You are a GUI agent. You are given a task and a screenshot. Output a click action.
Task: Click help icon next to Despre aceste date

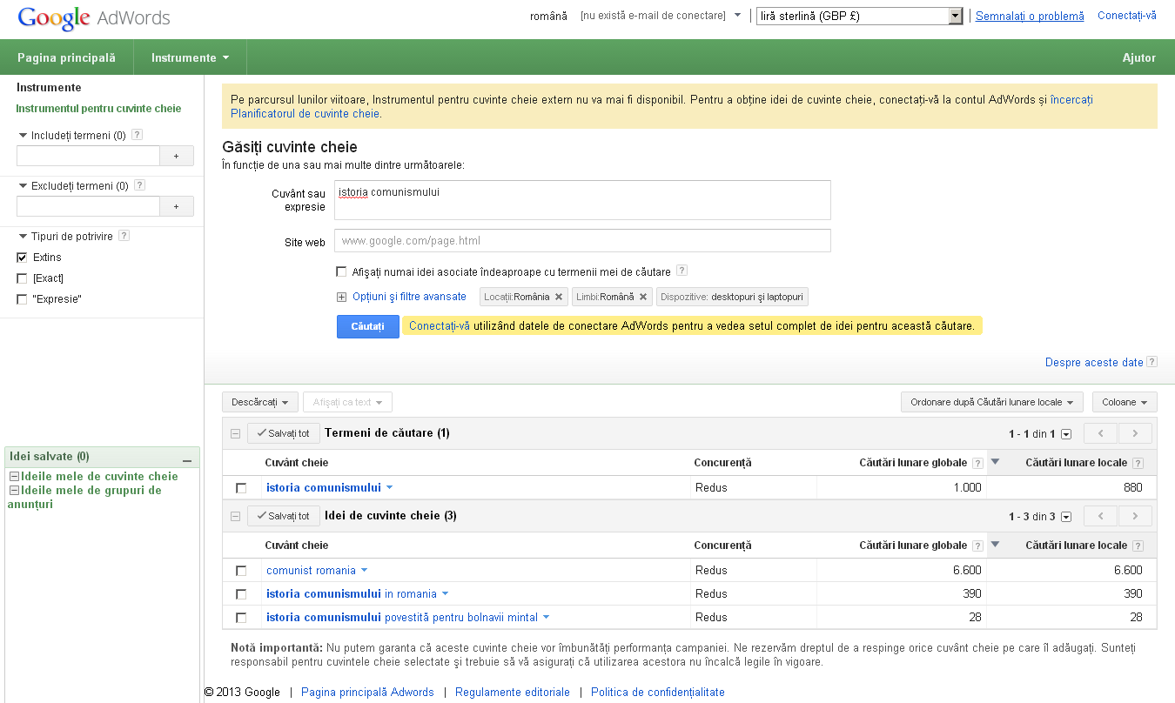click(1151, 362)
